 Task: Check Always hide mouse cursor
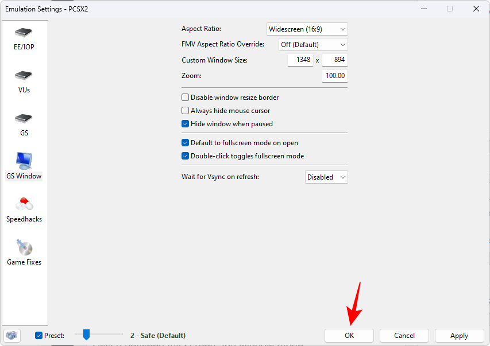point(186,111)
